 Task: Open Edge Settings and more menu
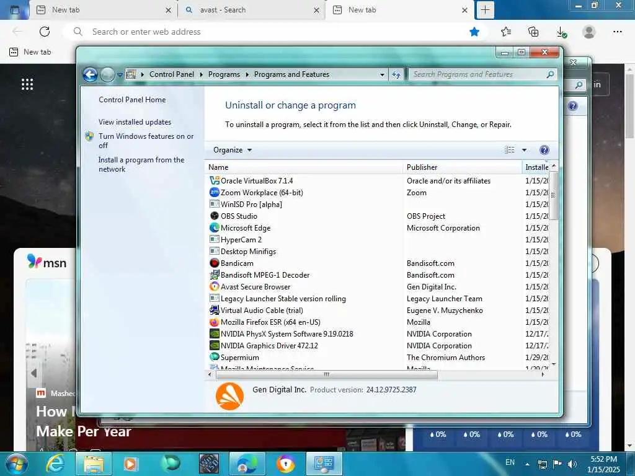click(617, 32)
